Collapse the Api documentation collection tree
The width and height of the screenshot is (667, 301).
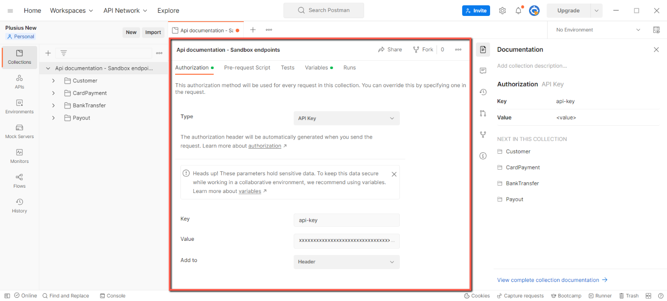tap(48, 68)
